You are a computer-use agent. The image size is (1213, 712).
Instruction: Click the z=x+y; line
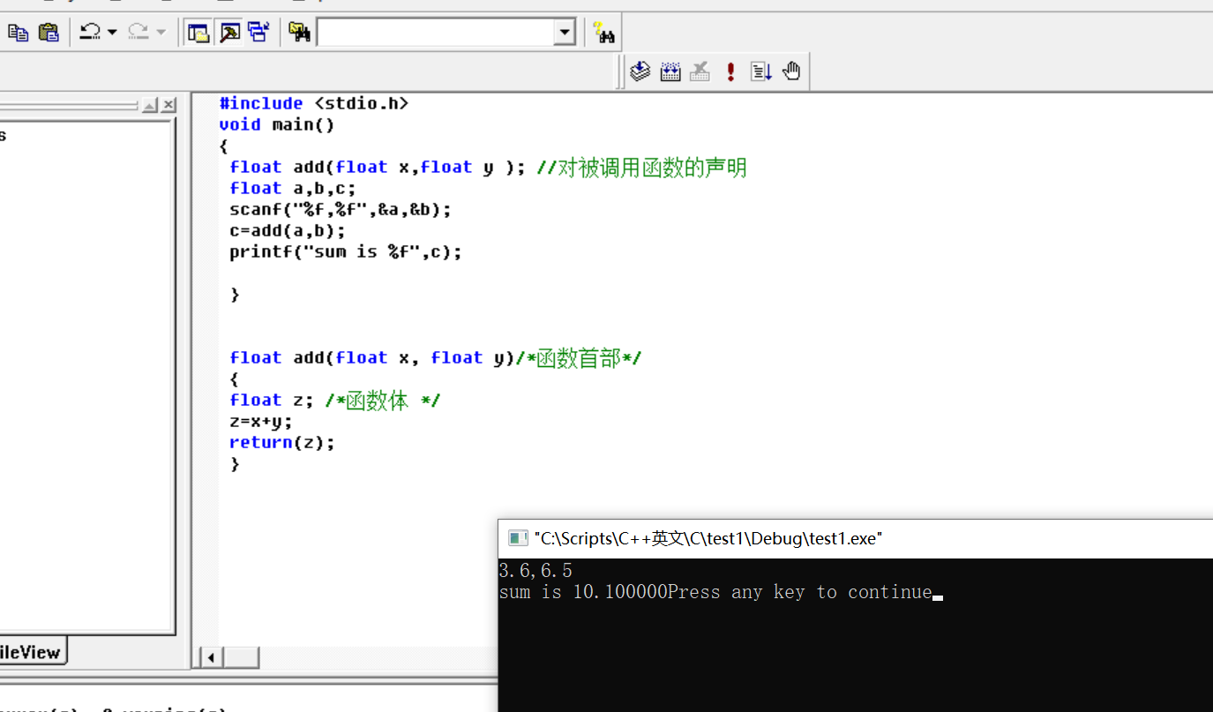pos(261,421)
